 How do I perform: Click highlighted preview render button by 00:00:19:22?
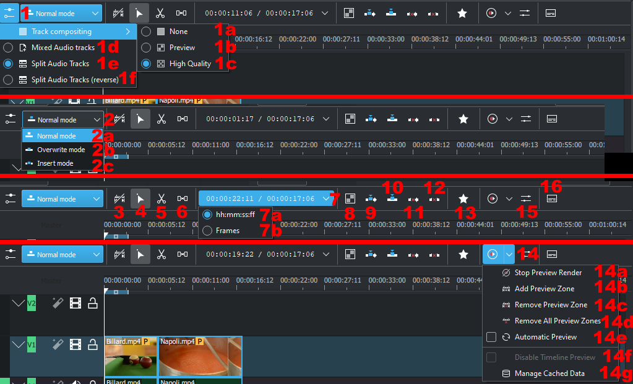[492, 254]
